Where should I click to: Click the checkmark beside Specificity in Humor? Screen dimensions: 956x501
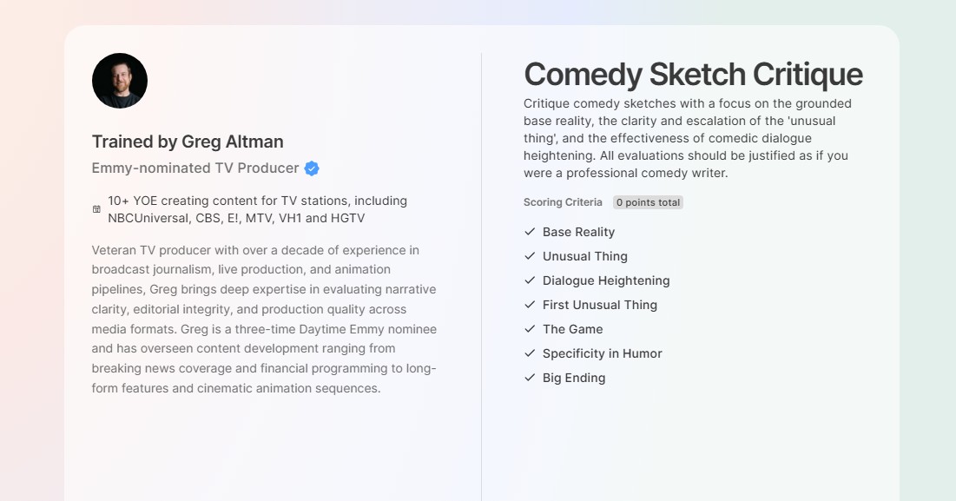[x=530, y=353]
